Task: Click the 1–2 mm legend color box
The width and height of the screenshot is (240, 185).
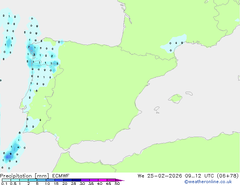Action: (24, 180)
